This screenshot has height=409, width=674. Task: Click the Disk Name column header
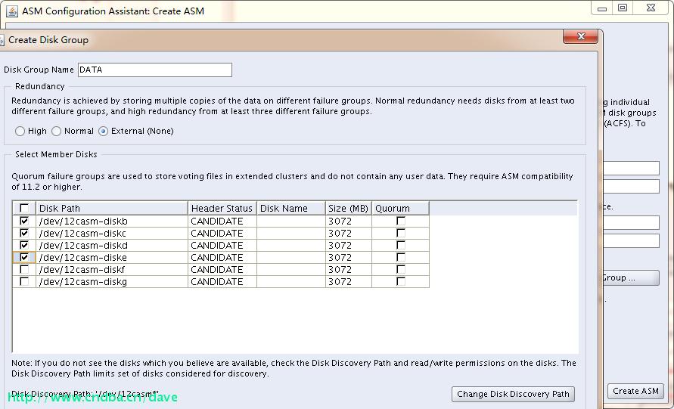pos(291,209)
